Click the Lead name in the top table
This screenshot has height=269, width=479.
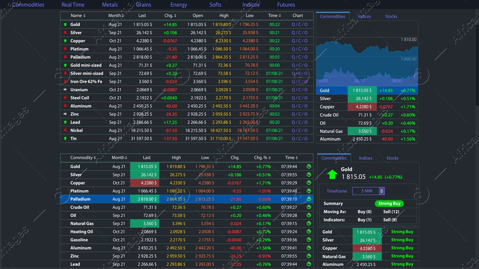pos(75,122)
